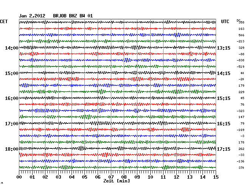The width and height of the screenshot is (246, 187).
Task: Select the DC offset value 178
Action: click(241, 142)
